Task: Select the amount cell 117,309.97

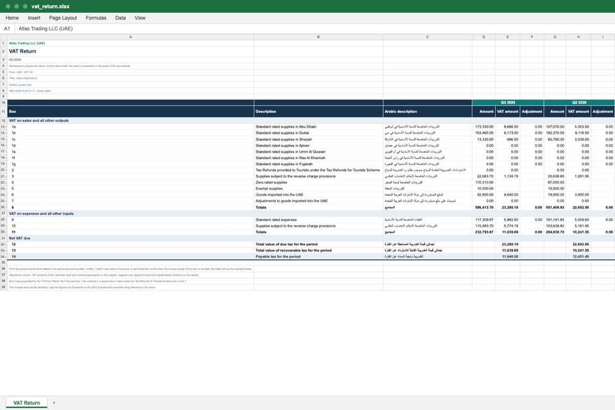Action: (484, 219)
